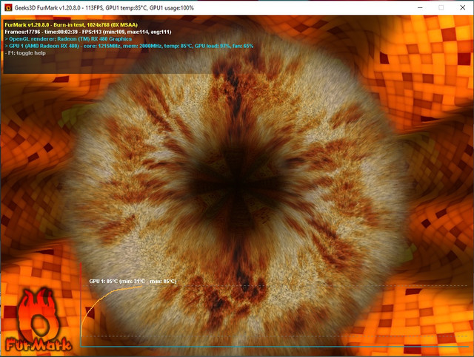Viewport: 474px width, 357px height.
Task: Click 'FurMark v1.20.8.0 - Burn-in test' line
Action: point(71,24)
